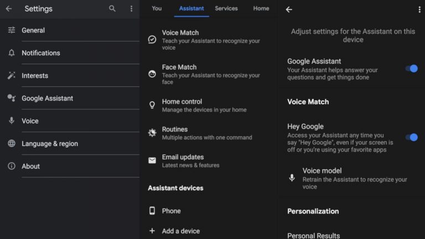Open the Services tab
The image size is (425, 239).
click(x=226, y=8)
